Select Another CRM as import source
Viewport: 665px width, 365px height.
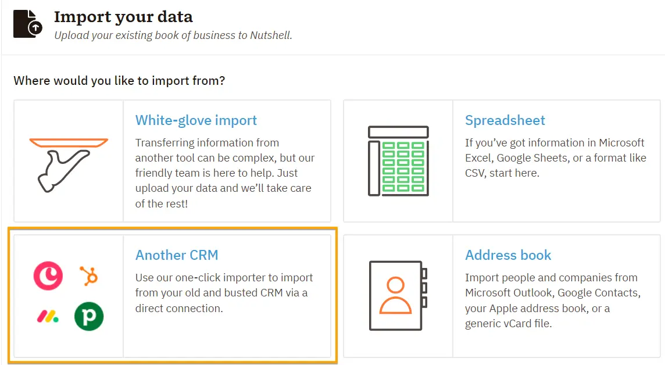click(177, 255)
